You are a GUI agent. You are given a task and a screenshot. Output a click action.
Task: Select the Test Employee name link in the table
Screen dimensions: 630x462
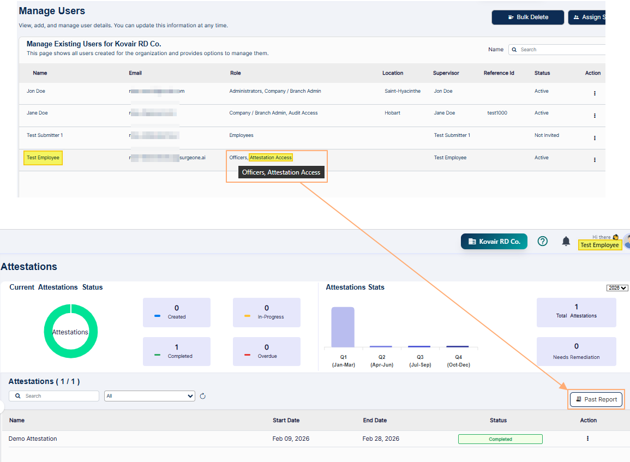(x=43, y=157)
